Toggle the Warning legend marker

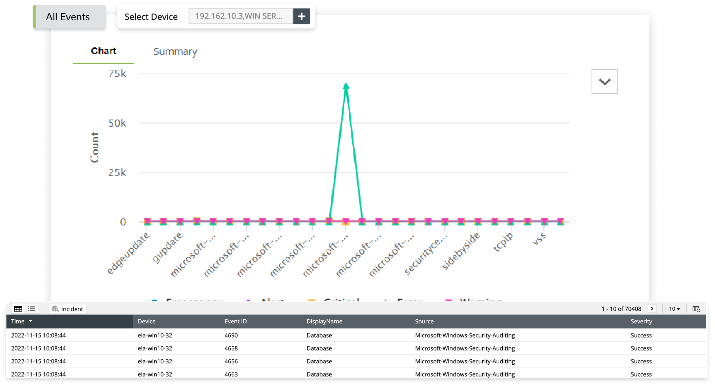pyautogui.click(x=448, y=300)
